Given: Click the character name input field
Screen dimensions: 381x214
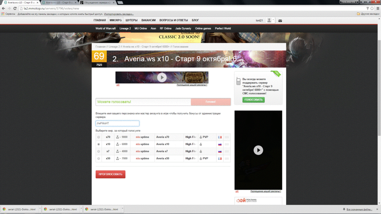Looking at the screenshot, I should pyautogui.click(x=117, y=123).
